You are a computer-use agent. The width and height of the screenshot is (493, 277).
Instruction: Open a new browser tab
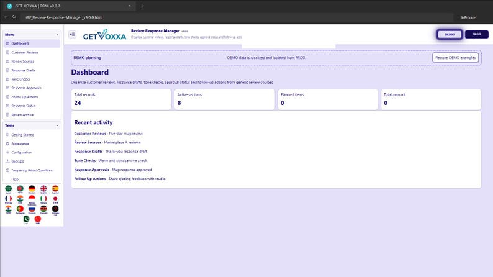pyautogui.click(x=142, y=6)
